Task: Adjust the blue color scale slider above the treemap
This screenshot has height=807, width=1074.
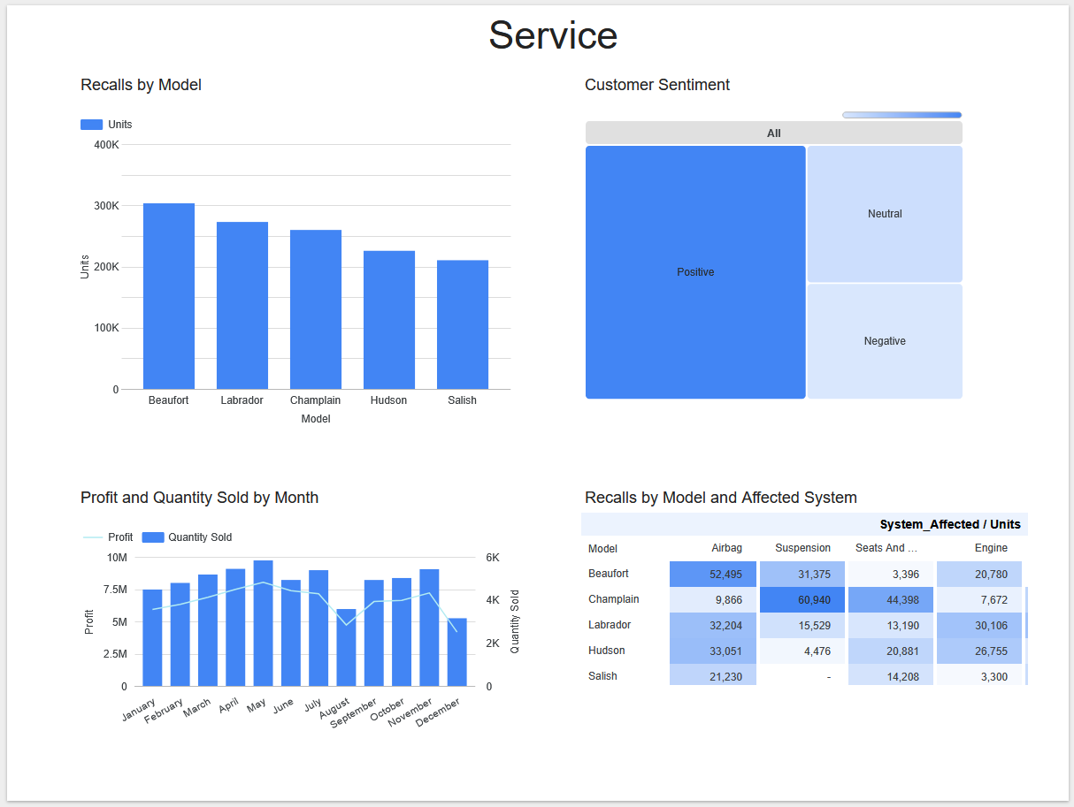Action: tap(901, 114)
